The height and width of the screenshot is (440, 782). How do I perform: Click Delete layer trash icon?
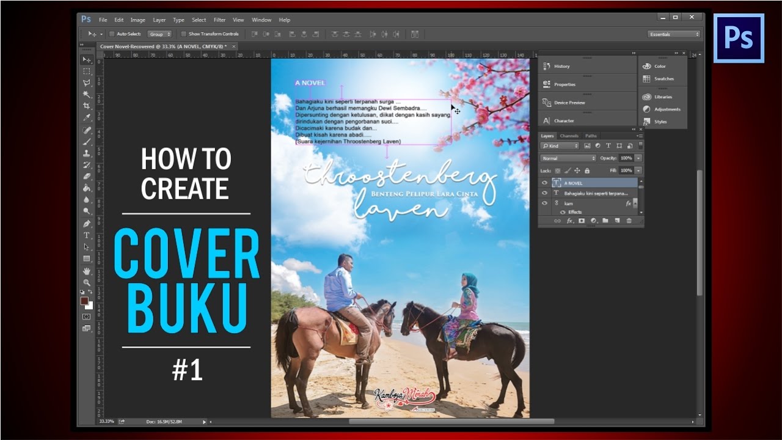[629, 221]
